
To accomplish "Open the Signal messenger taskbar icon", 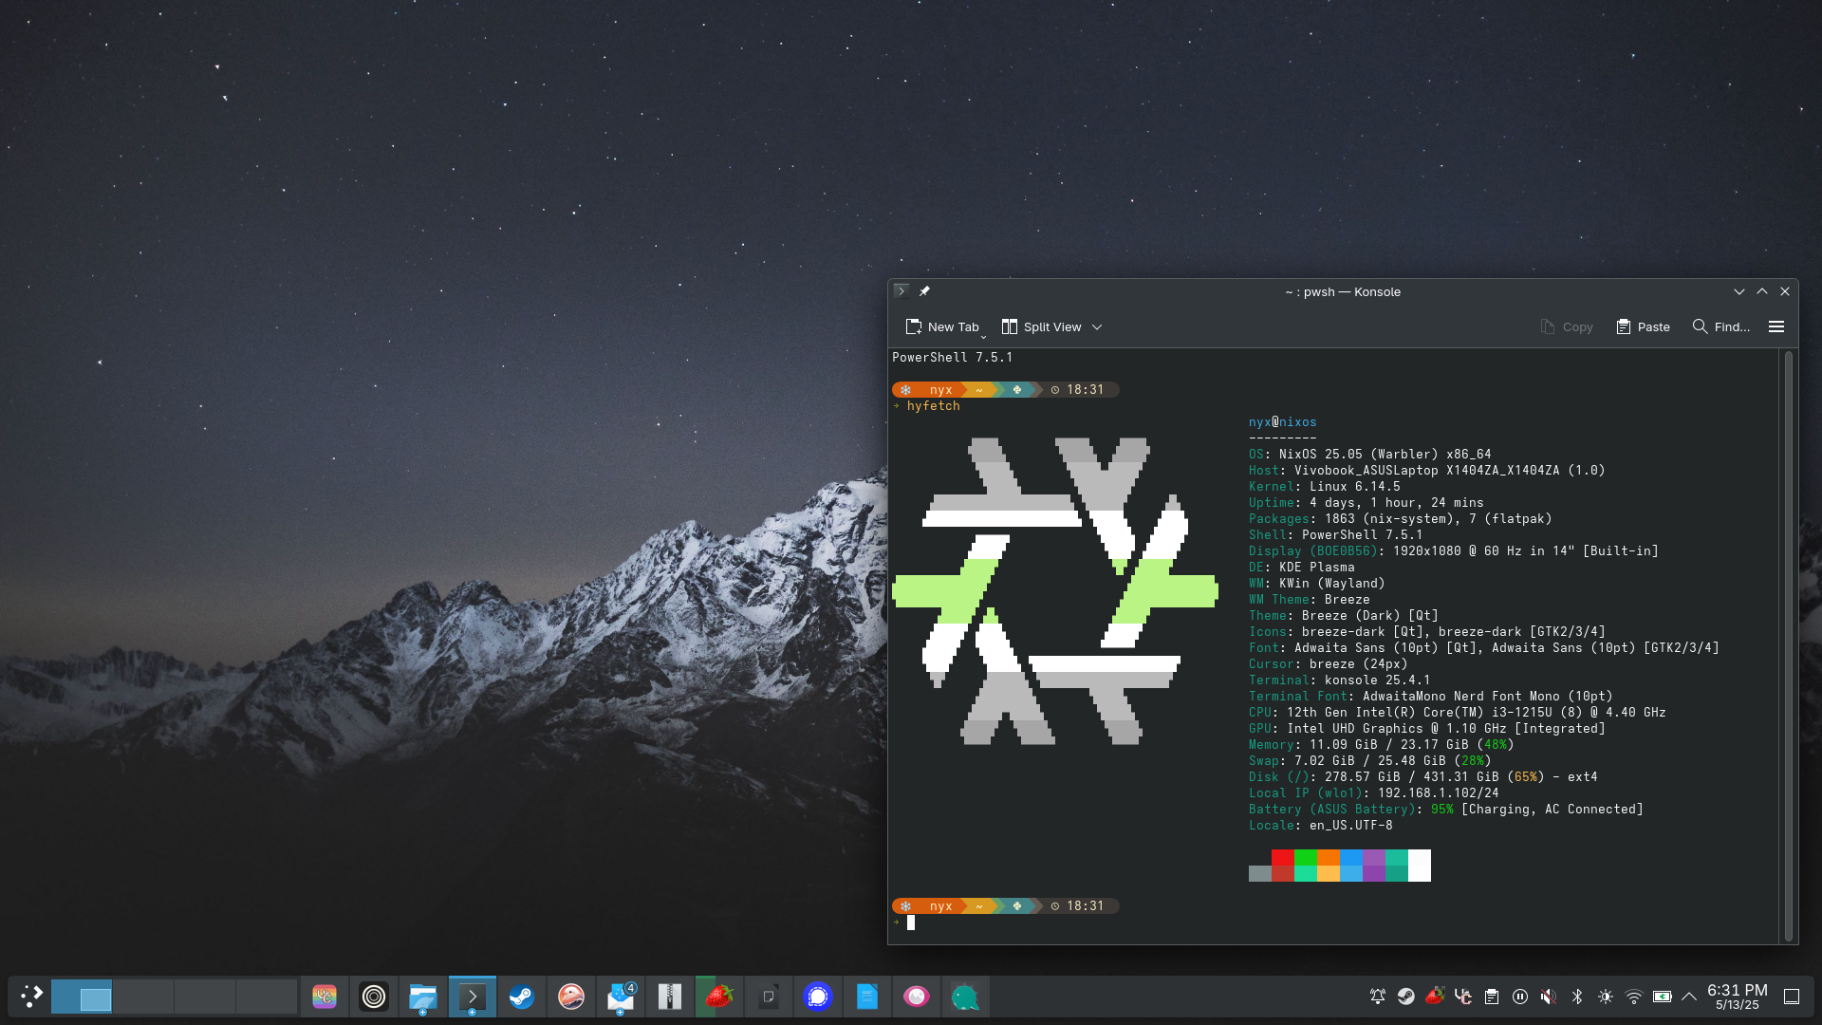I will point(817,997).
